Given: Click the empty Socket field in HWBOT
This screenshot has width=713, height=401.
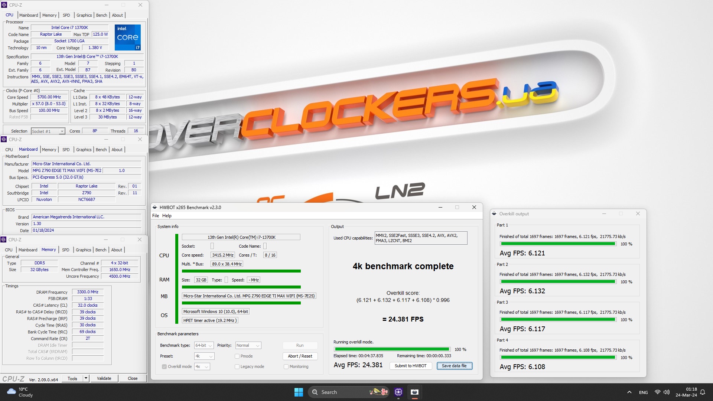Looking at the screenshot, I should pyautogui.click(x=212, y=246).
